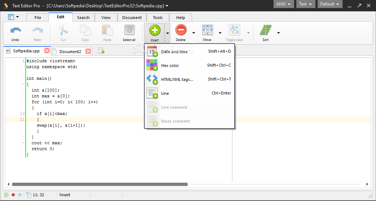Screen dimensions: 376x201
Task: Open the Default color scheme dropdown
Action: [x=330, y=4]
